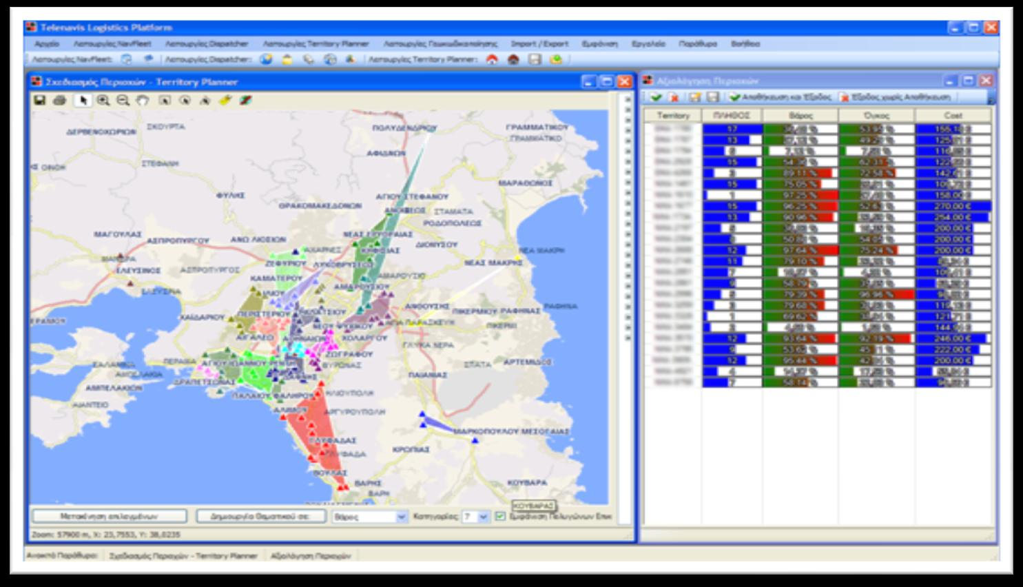Open the Εμφάνιση menu

[x=600, y=43]
